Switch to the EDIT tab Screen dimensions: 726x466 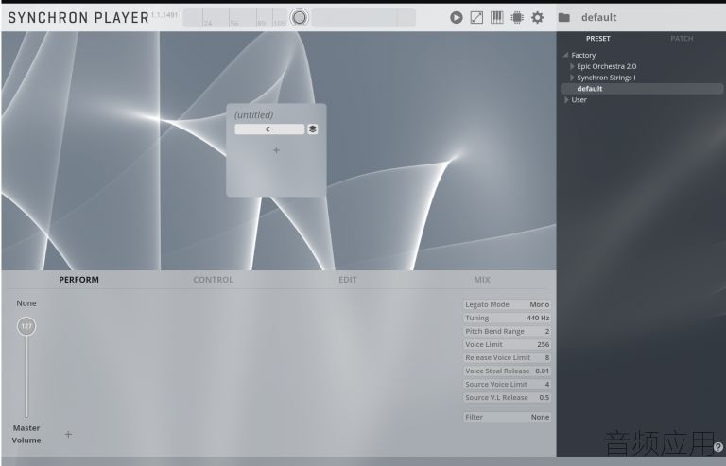click(x=348, y=280)
